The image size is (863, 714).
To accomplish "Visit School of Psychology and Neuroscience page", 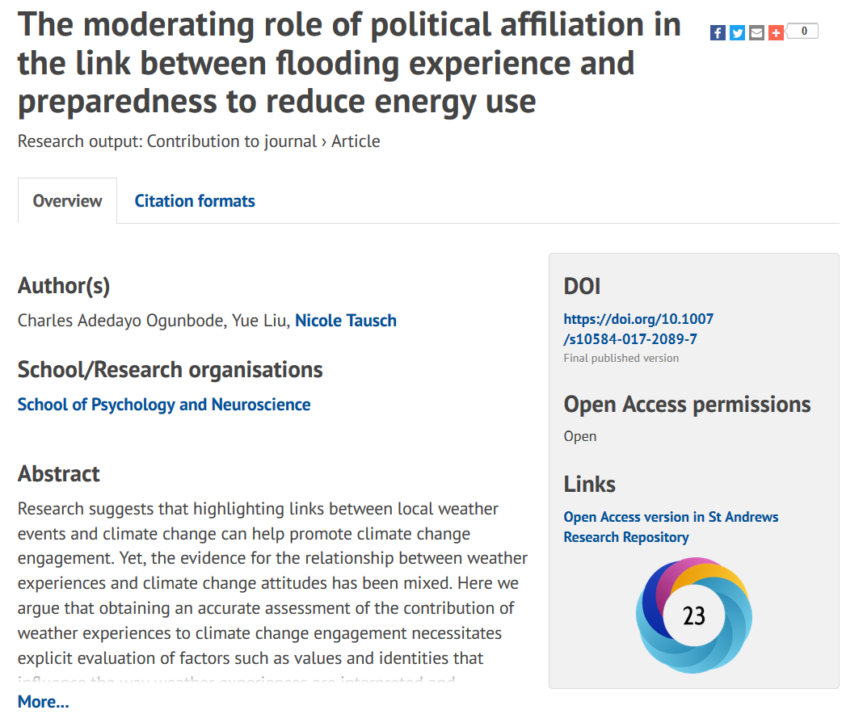I will (164, 405).
